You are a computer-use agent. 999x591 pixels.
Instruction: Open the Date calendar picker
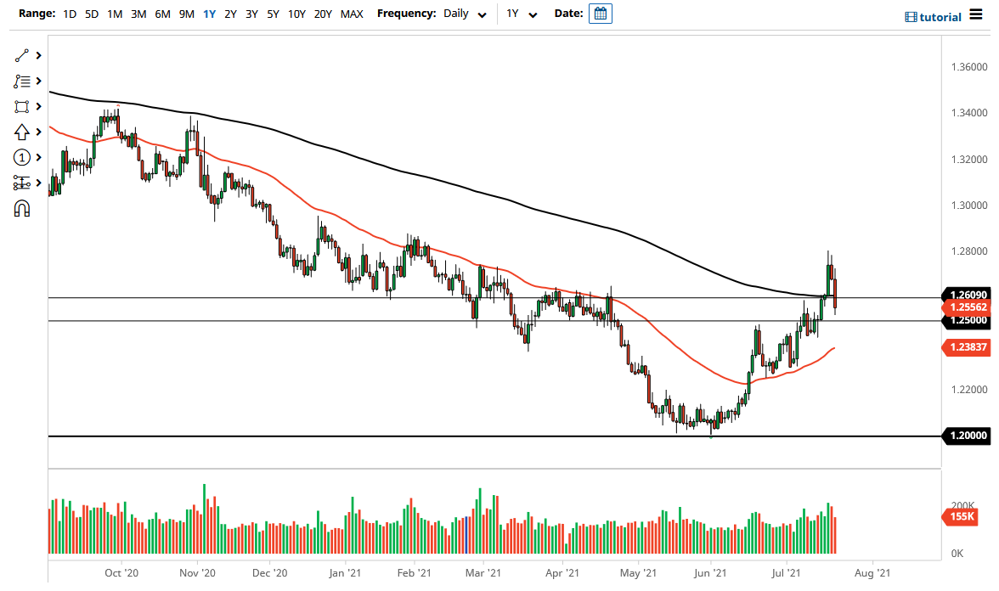(x=600, y=14)
